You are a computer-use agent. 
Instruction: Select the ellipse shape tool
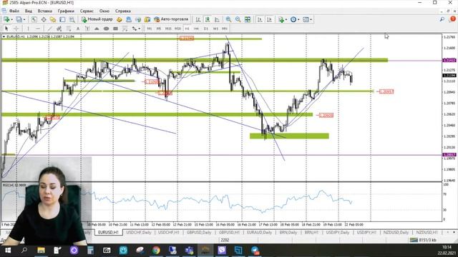[x=107, y=29]
